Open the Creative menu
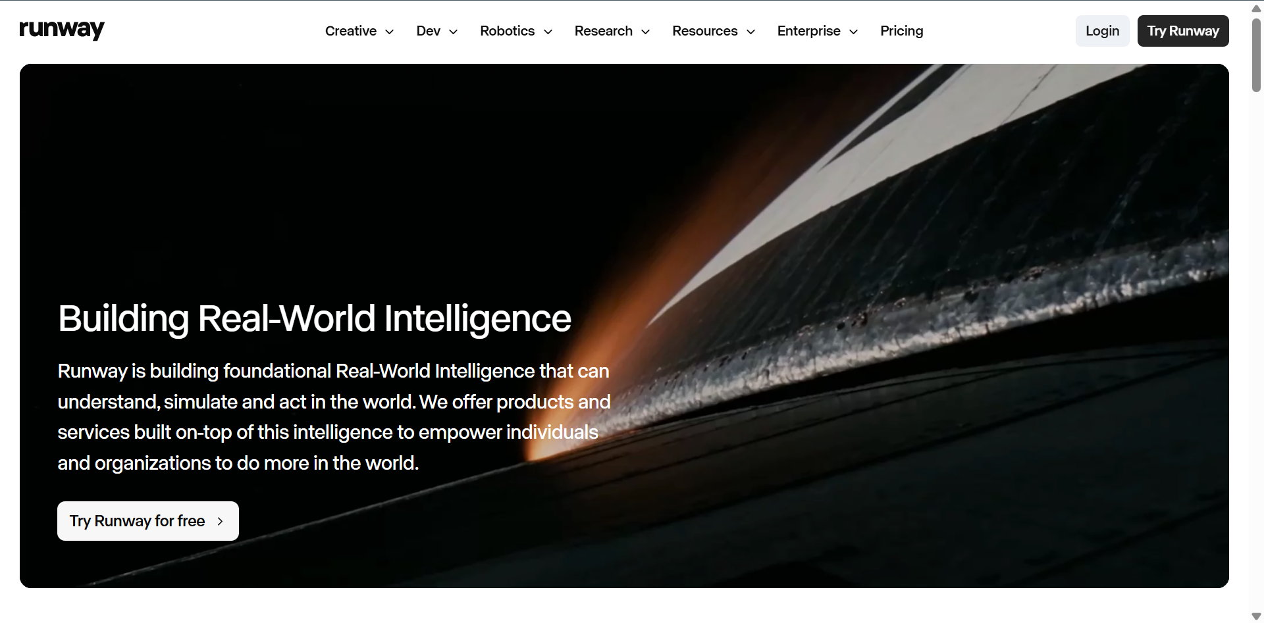 pos(359,31)
